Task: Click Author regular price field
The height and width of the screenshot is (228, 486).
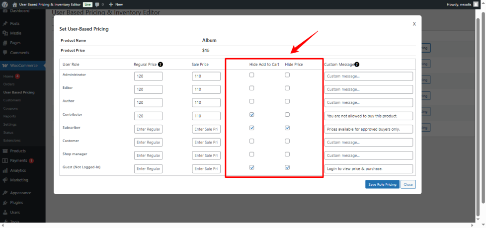Action: click(x=148, y=102)
